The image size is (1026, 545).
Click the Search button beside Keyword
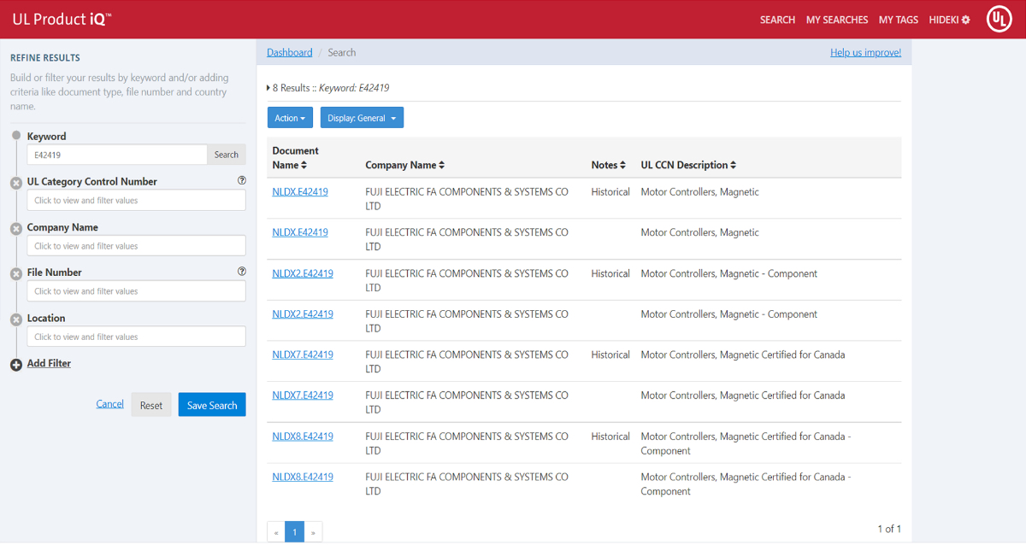pyautogui.click(x=227, y=155)
